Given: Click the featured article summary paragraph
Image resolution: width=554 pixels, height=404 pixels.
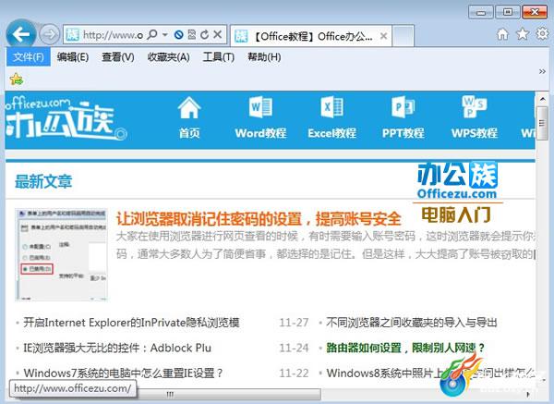Looking at the screenshot, I should tap(325, 245).
